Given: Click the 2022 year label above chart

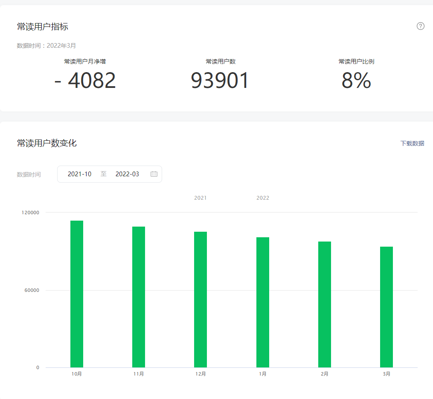Looking at the screenshot, I should [x=263, y=198].
